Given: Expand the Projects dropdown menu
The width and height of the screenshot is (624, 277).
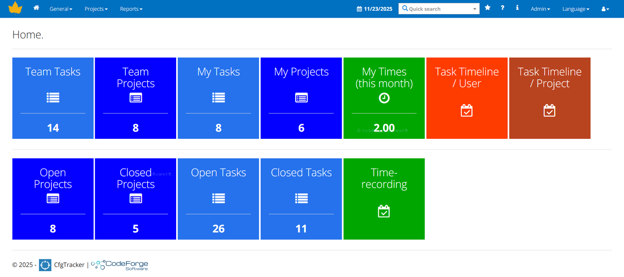Looking at the screenshot, I should pyautogui.click(x=96, y=9).
